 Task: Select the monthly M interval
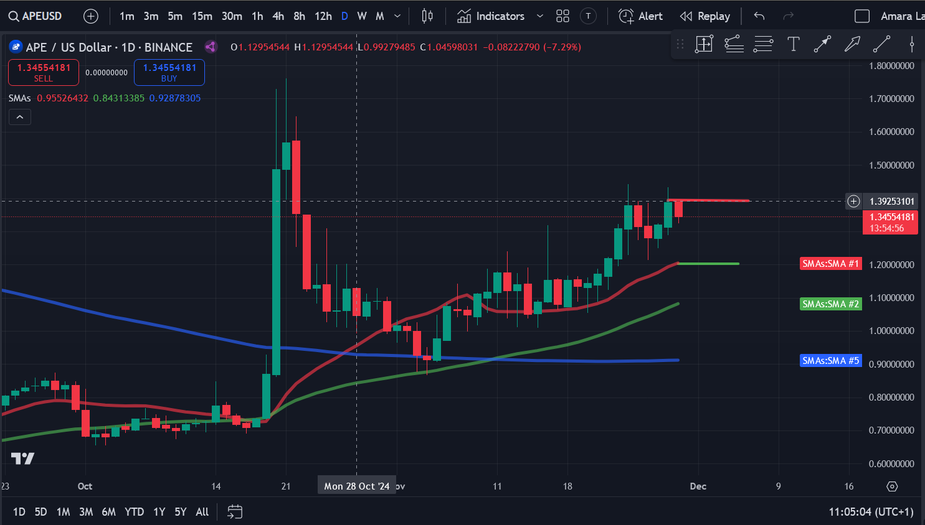click(x=380, y=16)
